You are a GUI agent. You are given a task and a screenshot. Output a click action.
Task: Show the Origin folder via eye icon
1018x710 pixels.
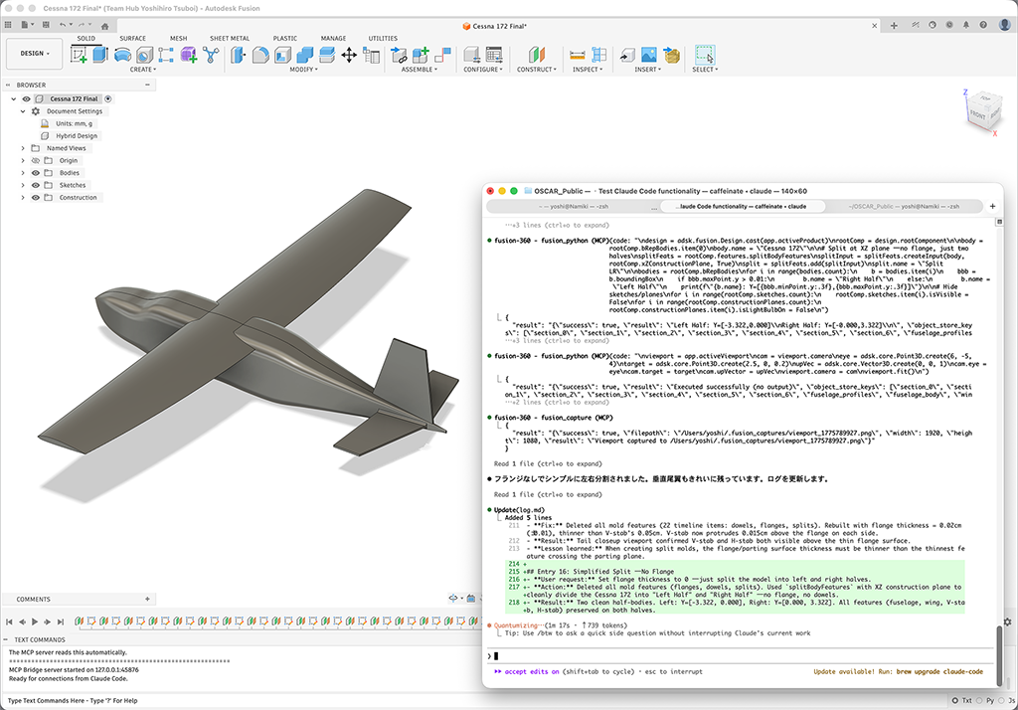(35, 160)
